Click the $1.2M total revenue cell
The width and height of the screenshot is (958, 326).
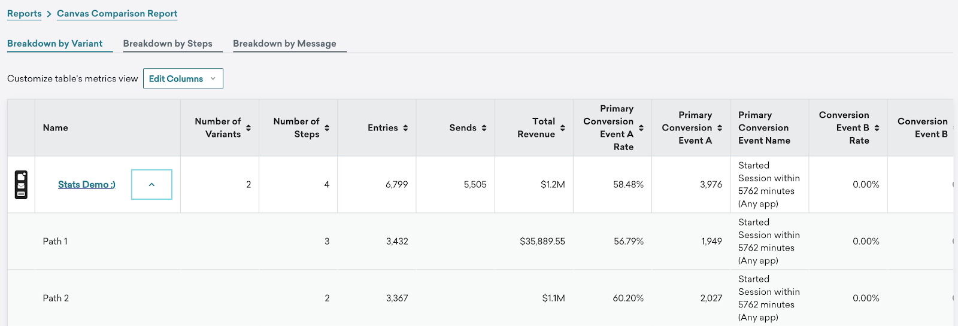[553, 185]
